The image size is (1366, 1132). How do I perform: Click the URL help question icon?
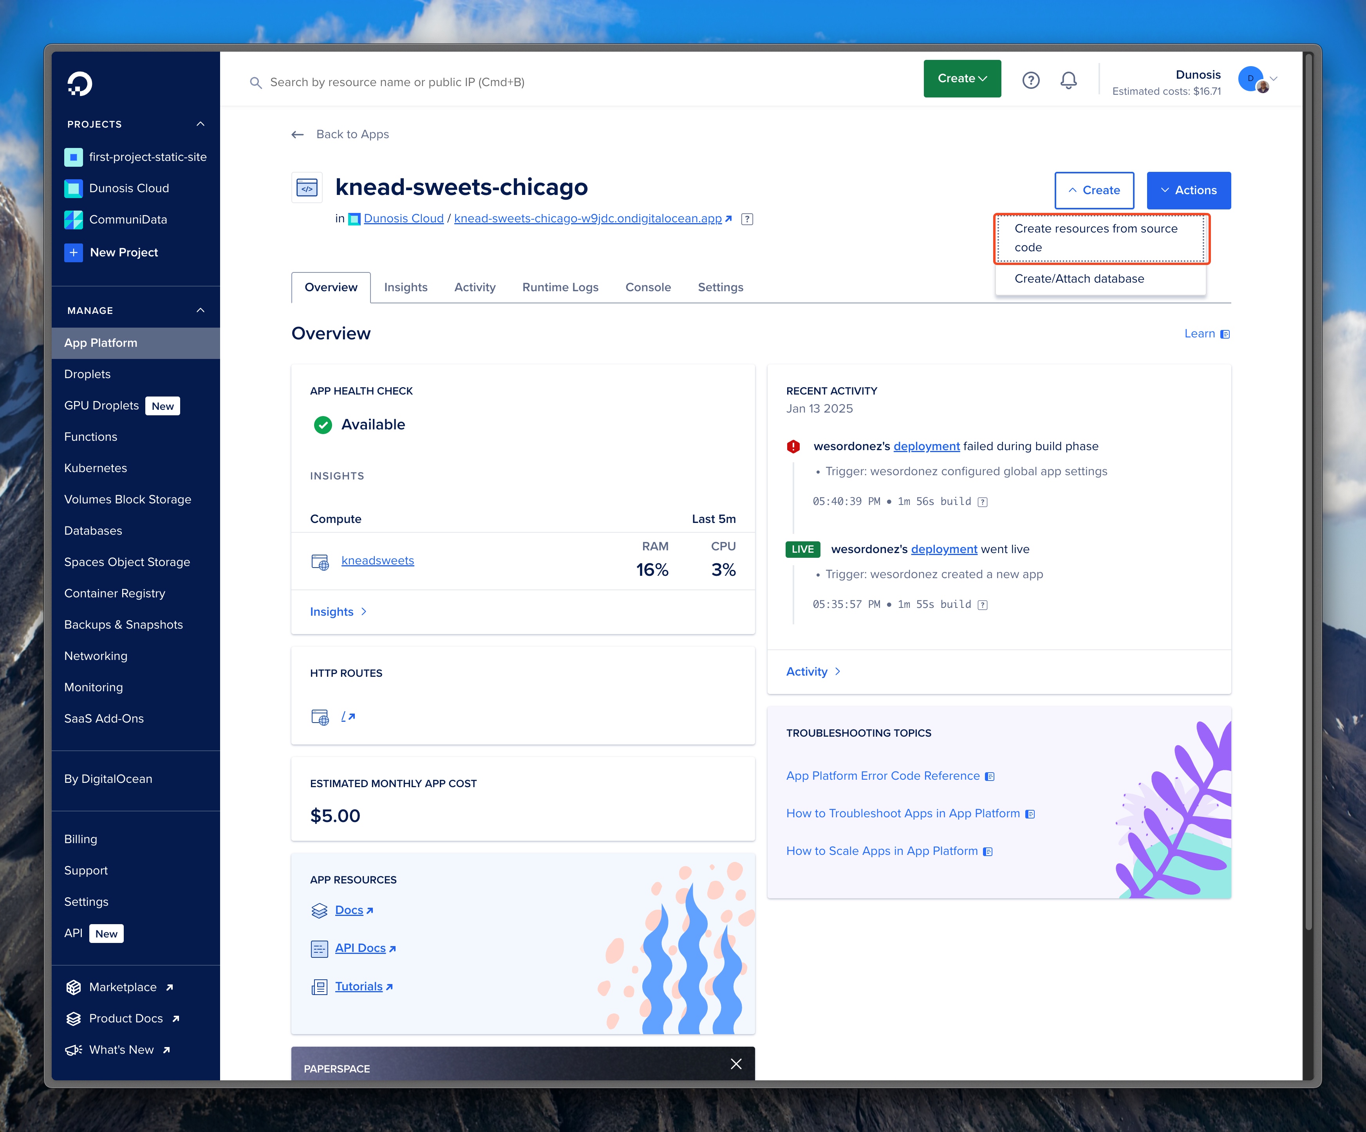[747, 219]
